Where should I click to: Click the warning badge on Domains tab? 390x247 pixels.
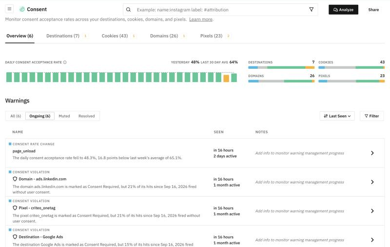(x=184, y=36)
